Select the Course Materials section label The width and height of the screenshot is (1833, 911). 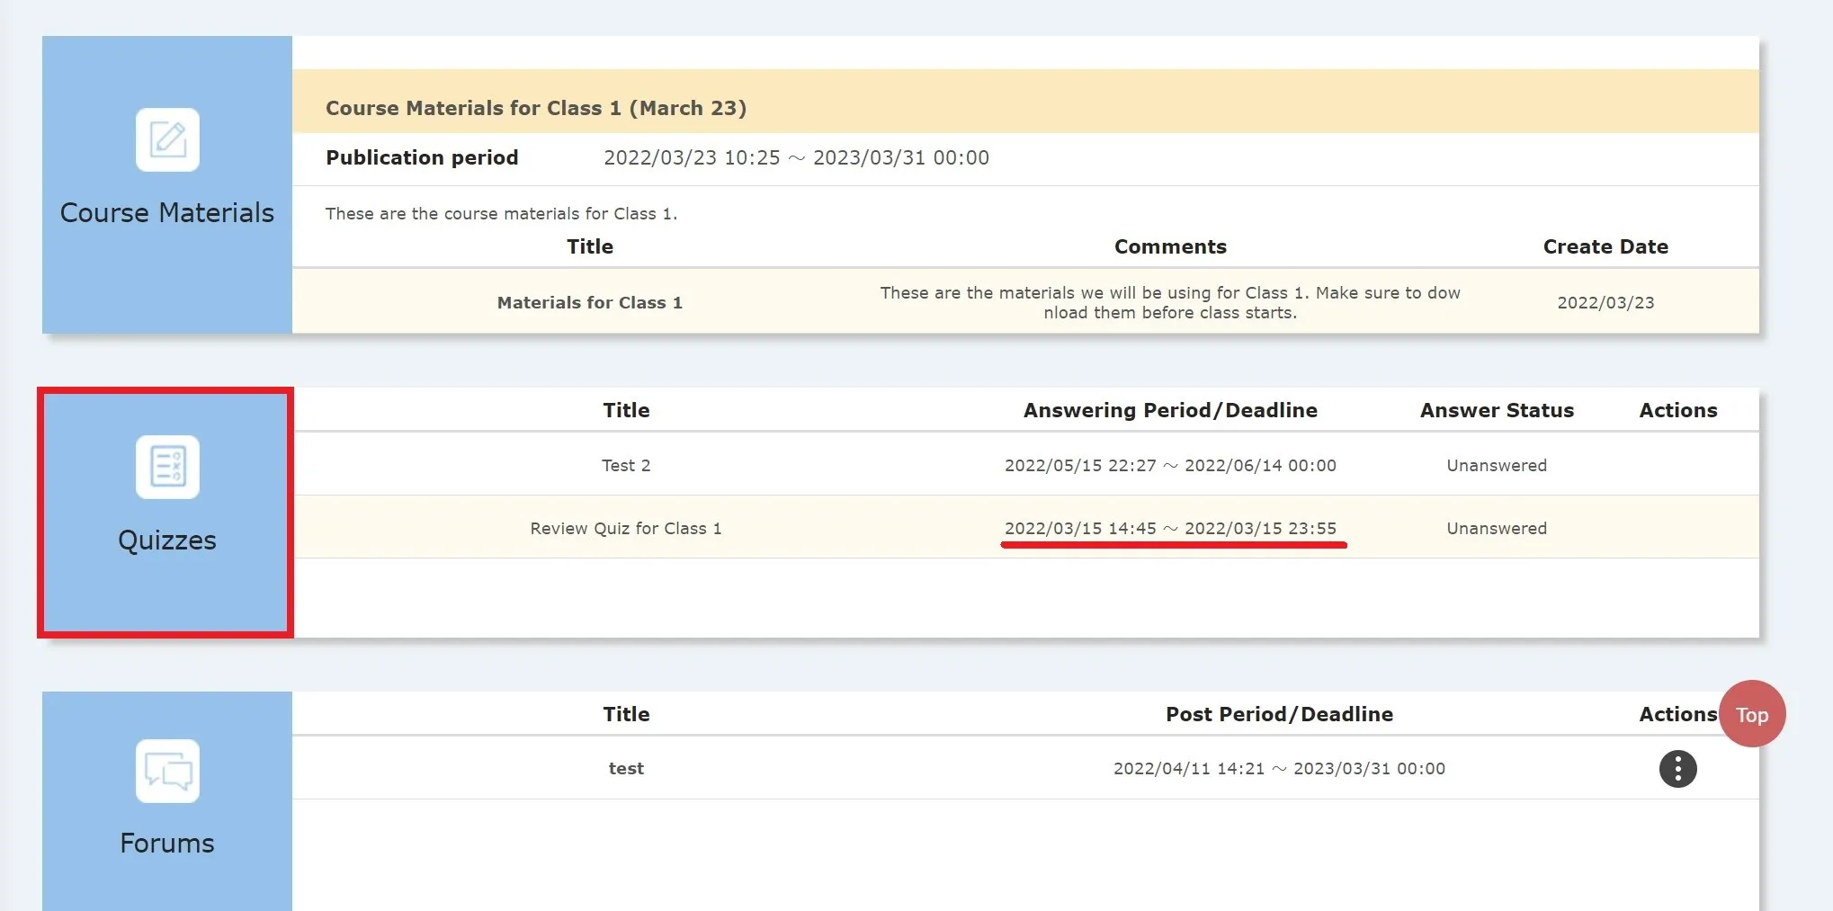click(x=167, y=213)
